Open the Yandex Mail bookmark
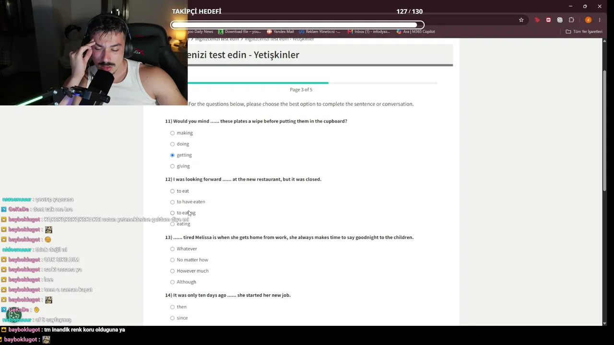614x345 pixels. [x=280, y=32]
